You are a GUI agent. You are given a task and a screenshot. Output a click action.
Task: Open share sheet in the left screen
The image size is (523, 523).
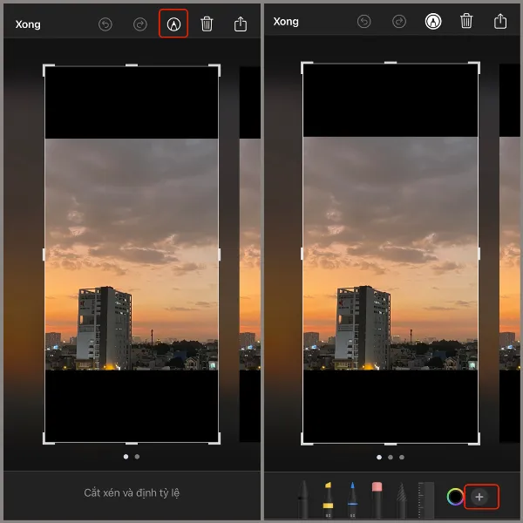241,24
